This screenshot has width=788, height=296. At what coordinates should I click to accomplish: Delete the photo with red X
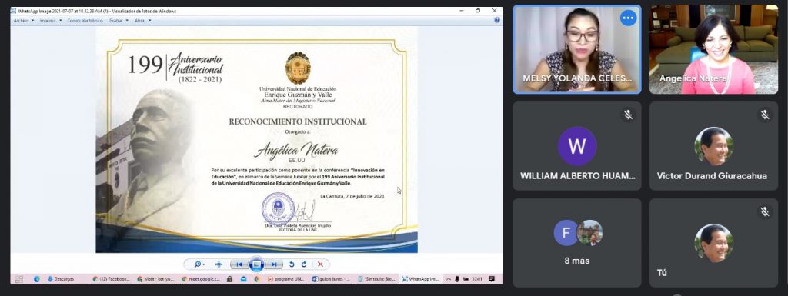pyautogui.click(x=320, y=264)
